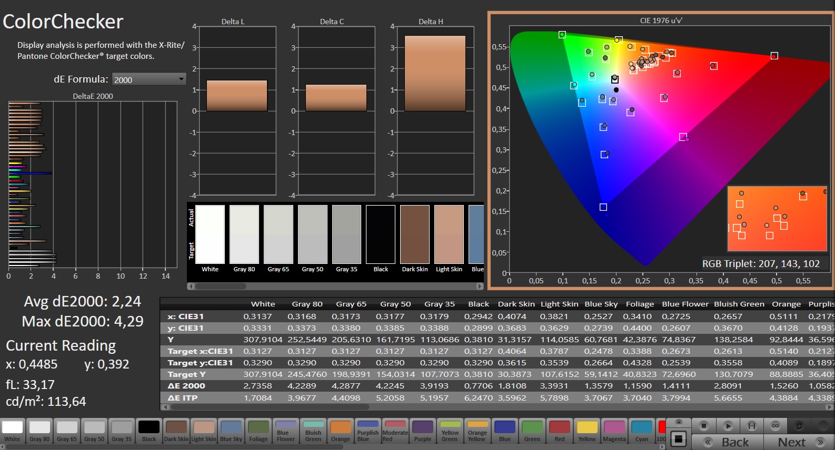Click the swatch comparison left scroll arrow
The width and height of the screenshot is (835, 450).
[x=191, y=287]
